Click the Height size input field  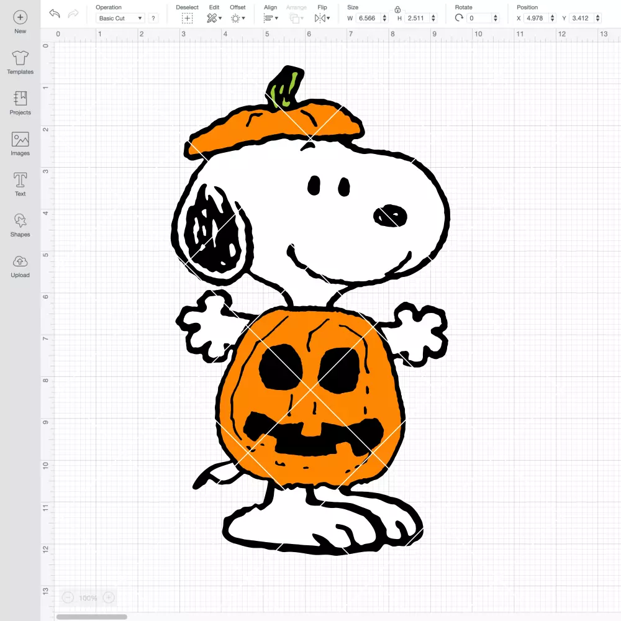[417, 18]
